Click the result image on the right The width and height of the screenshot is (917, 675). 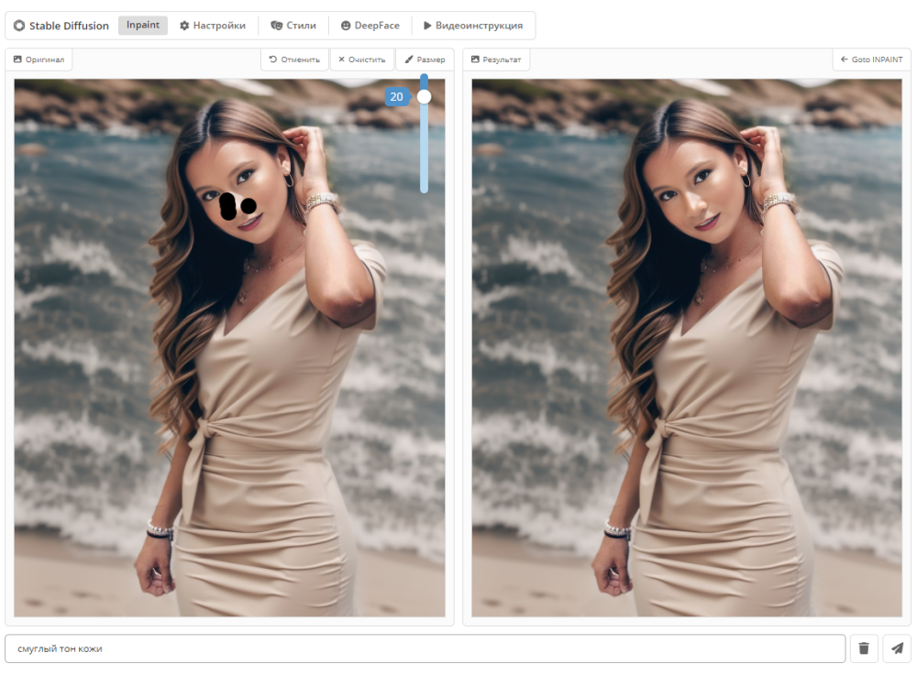tap(686, 366)
